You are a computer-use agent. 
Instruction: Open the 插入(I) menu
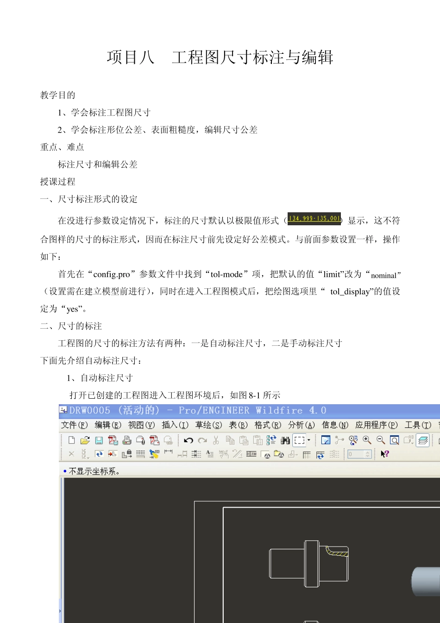point(175,425)
